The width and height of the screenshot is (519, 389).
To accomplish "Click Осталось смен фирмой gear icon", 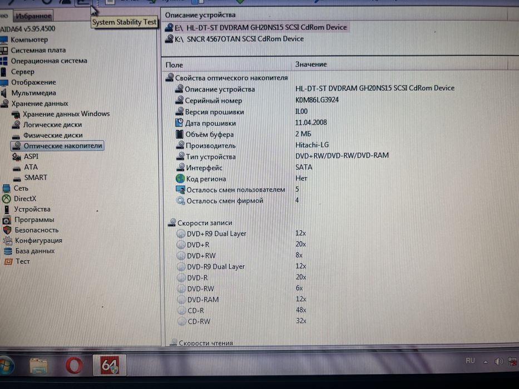I will coord(180,201).
